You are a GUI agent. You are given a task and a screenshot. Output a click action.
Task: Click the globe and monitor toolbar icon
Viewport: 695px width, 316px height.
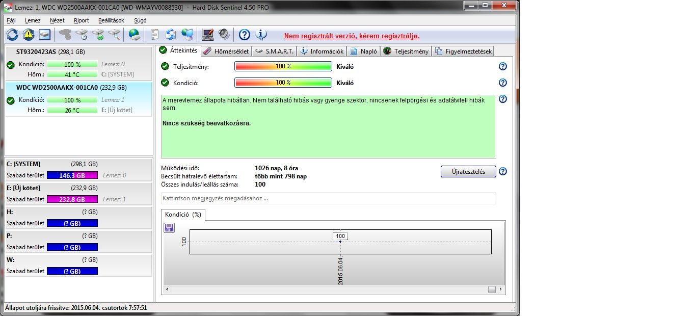coord(188,35)
